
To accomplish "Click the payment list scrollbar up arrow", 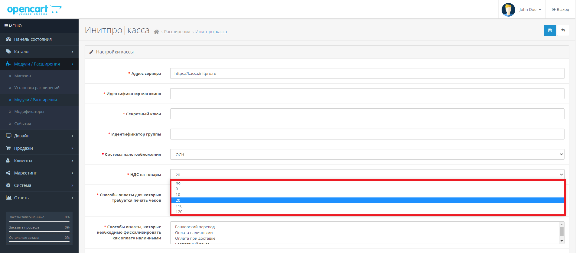I will click(561, 224).
